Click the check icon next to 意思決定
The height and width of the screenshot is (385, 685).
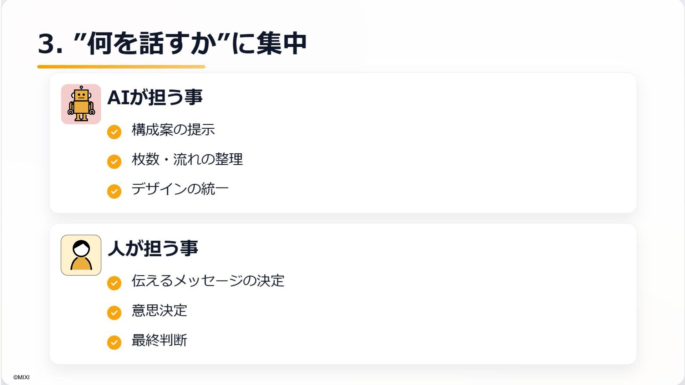114,313
